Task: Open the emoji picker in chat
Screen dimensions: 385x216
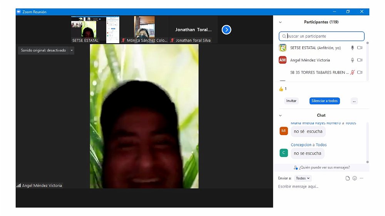Action: pos(355,178)
